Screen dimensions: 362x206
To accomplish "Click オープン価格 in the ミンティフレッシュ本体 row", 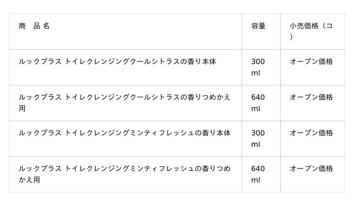I will [x=311, y=133].
